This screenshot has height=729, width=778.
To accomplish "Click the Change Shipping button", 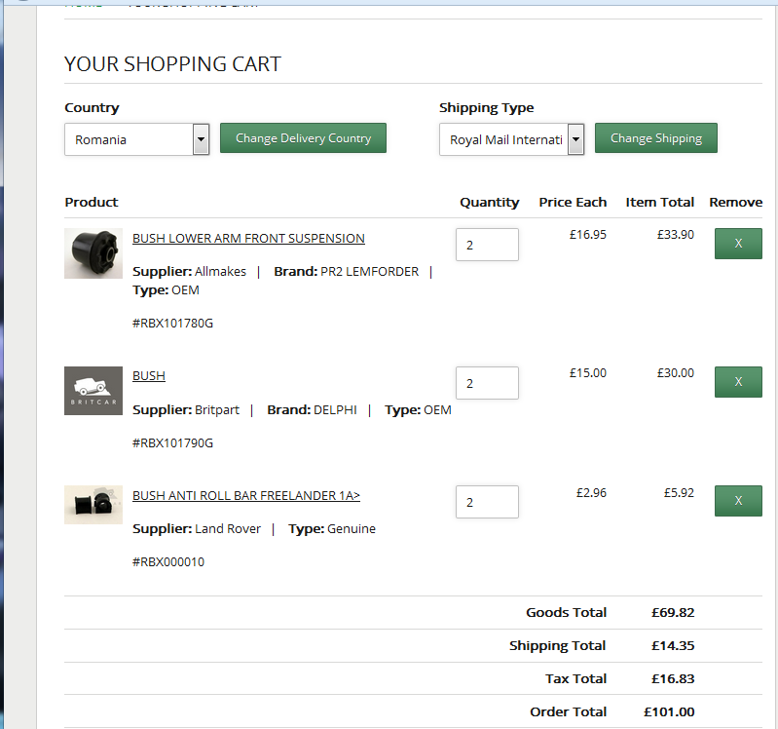I will click(656, 138).
